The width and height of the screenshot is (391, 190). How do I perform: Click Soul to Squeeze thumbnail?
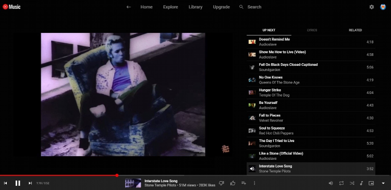252,130
